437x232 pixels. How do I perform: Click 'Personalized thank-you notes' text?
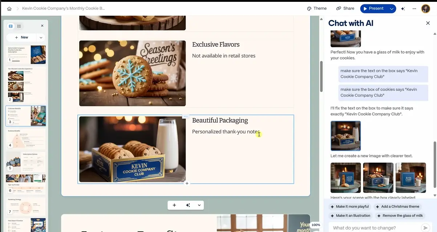coord(226,132)
